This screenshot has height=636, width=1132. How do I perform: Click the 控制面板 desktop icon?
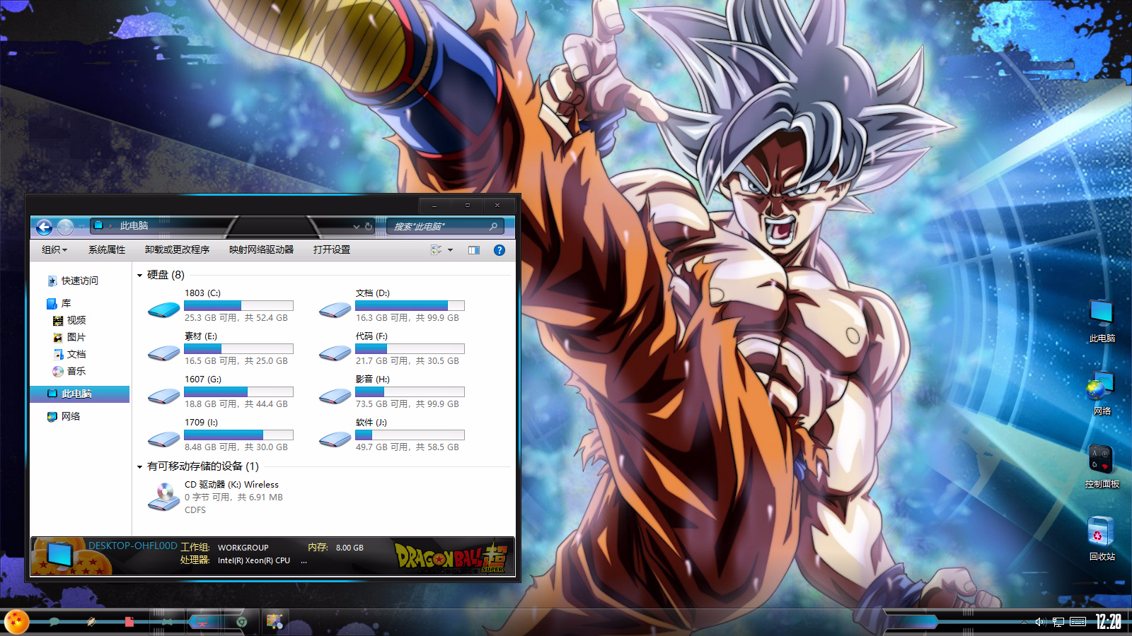[x=1102, y=467]
